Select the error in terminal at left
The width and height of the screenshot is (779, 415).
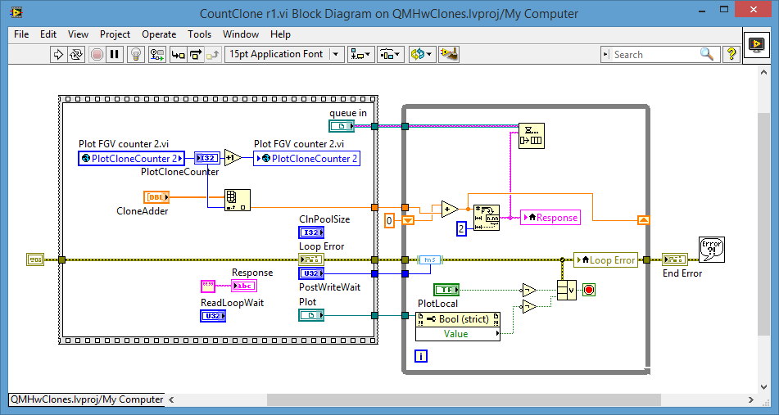pyautogui.click(x=34, y=259)
